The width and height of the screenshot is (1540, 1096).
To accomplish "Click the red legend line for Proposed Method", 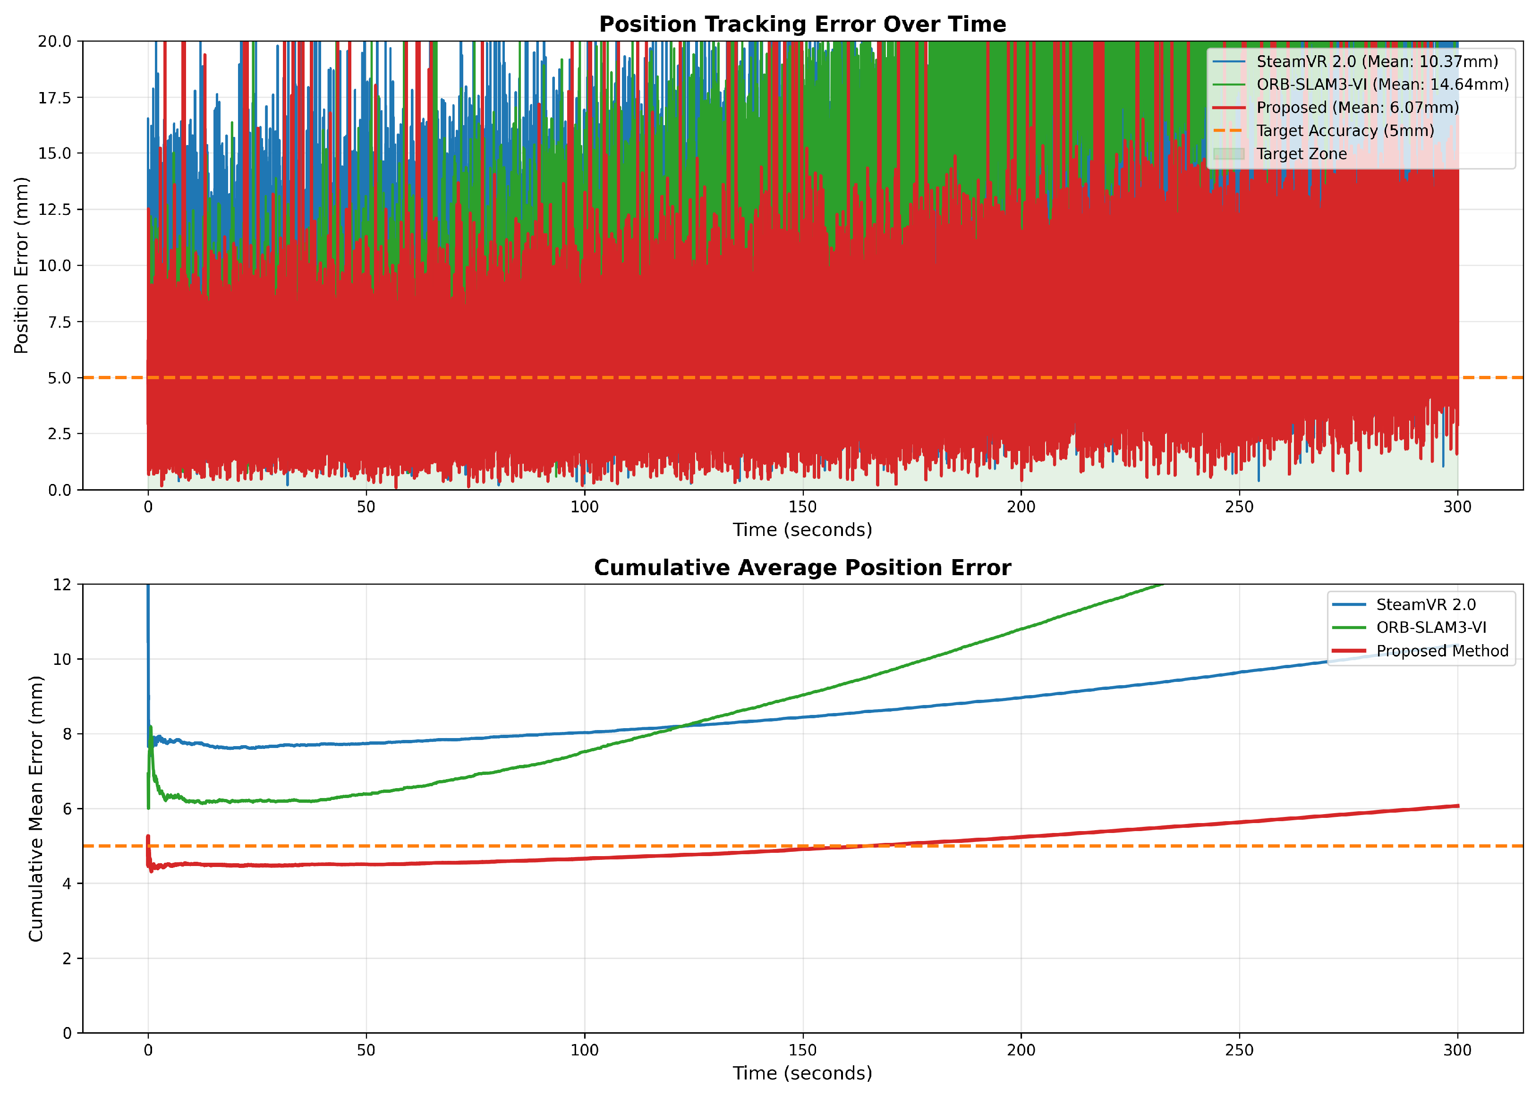I will click(1349, 651).
